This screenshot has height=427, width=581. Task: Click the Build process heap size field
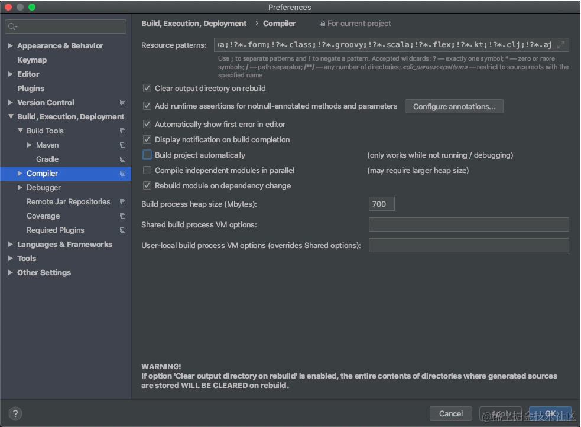[x=381, y=204]
